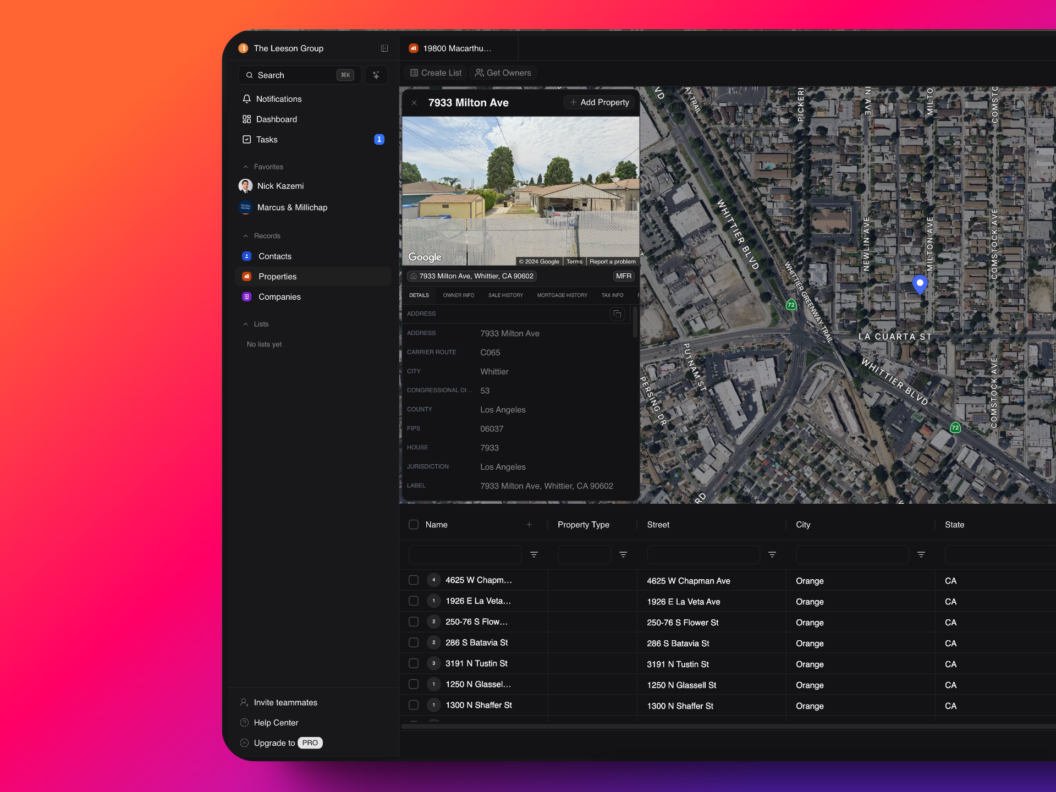Click the filter icon for the Street column
The width and height of the screenshot is (1056, 792).
772,554
